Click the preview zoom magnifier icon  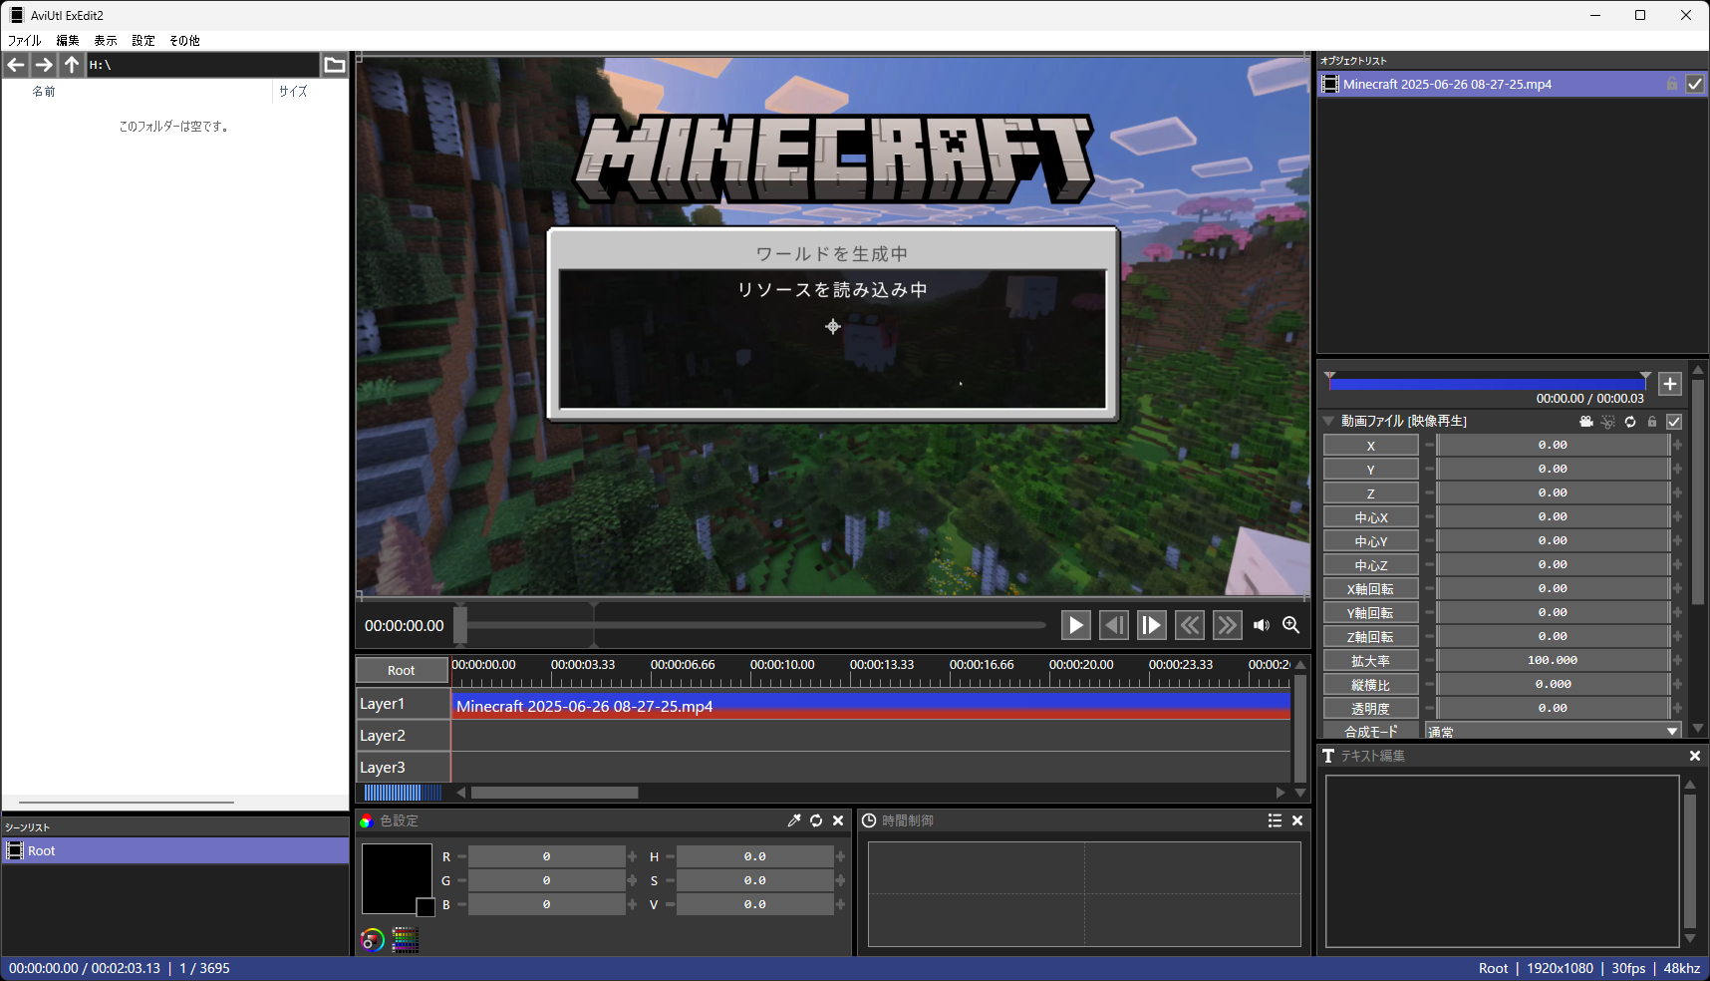point(1291,625)
